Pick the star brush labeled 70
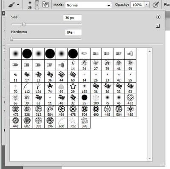Screen dimensions: 170x169 [x=16, y=88]
